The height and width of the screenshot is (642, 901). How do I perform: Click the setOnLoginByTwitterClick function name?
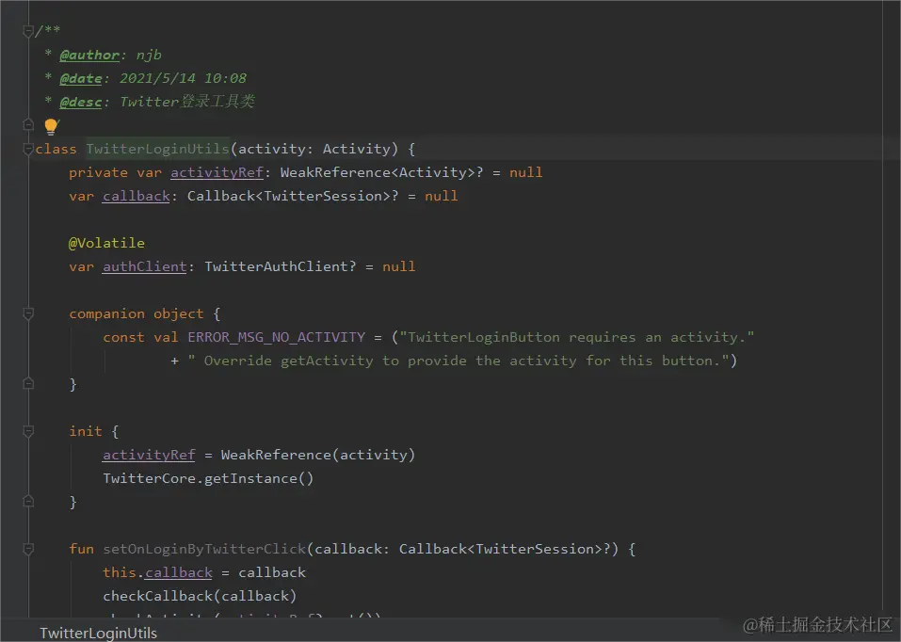tap(204, 549)
